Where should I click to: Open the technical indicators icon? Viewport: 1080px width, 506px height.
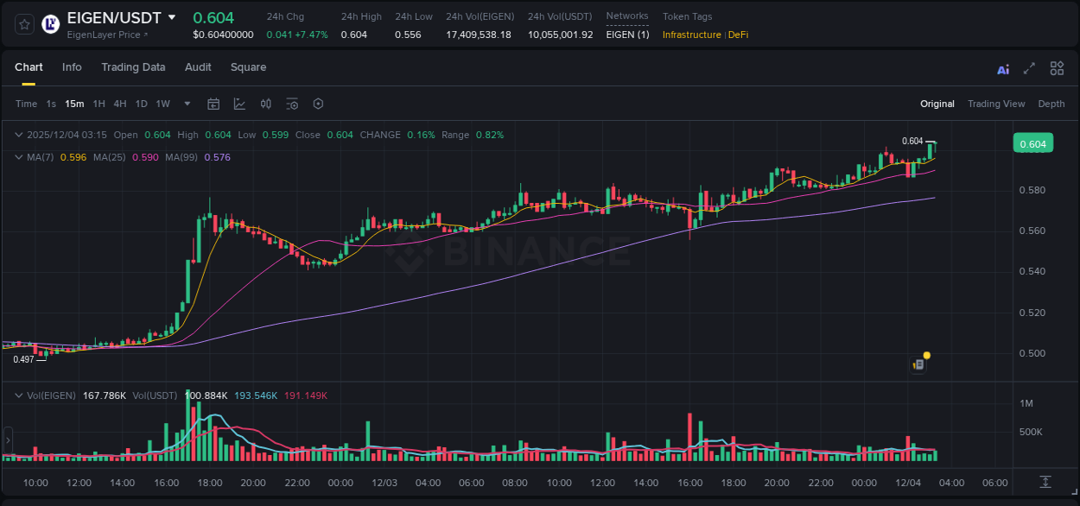pos(265,104)
